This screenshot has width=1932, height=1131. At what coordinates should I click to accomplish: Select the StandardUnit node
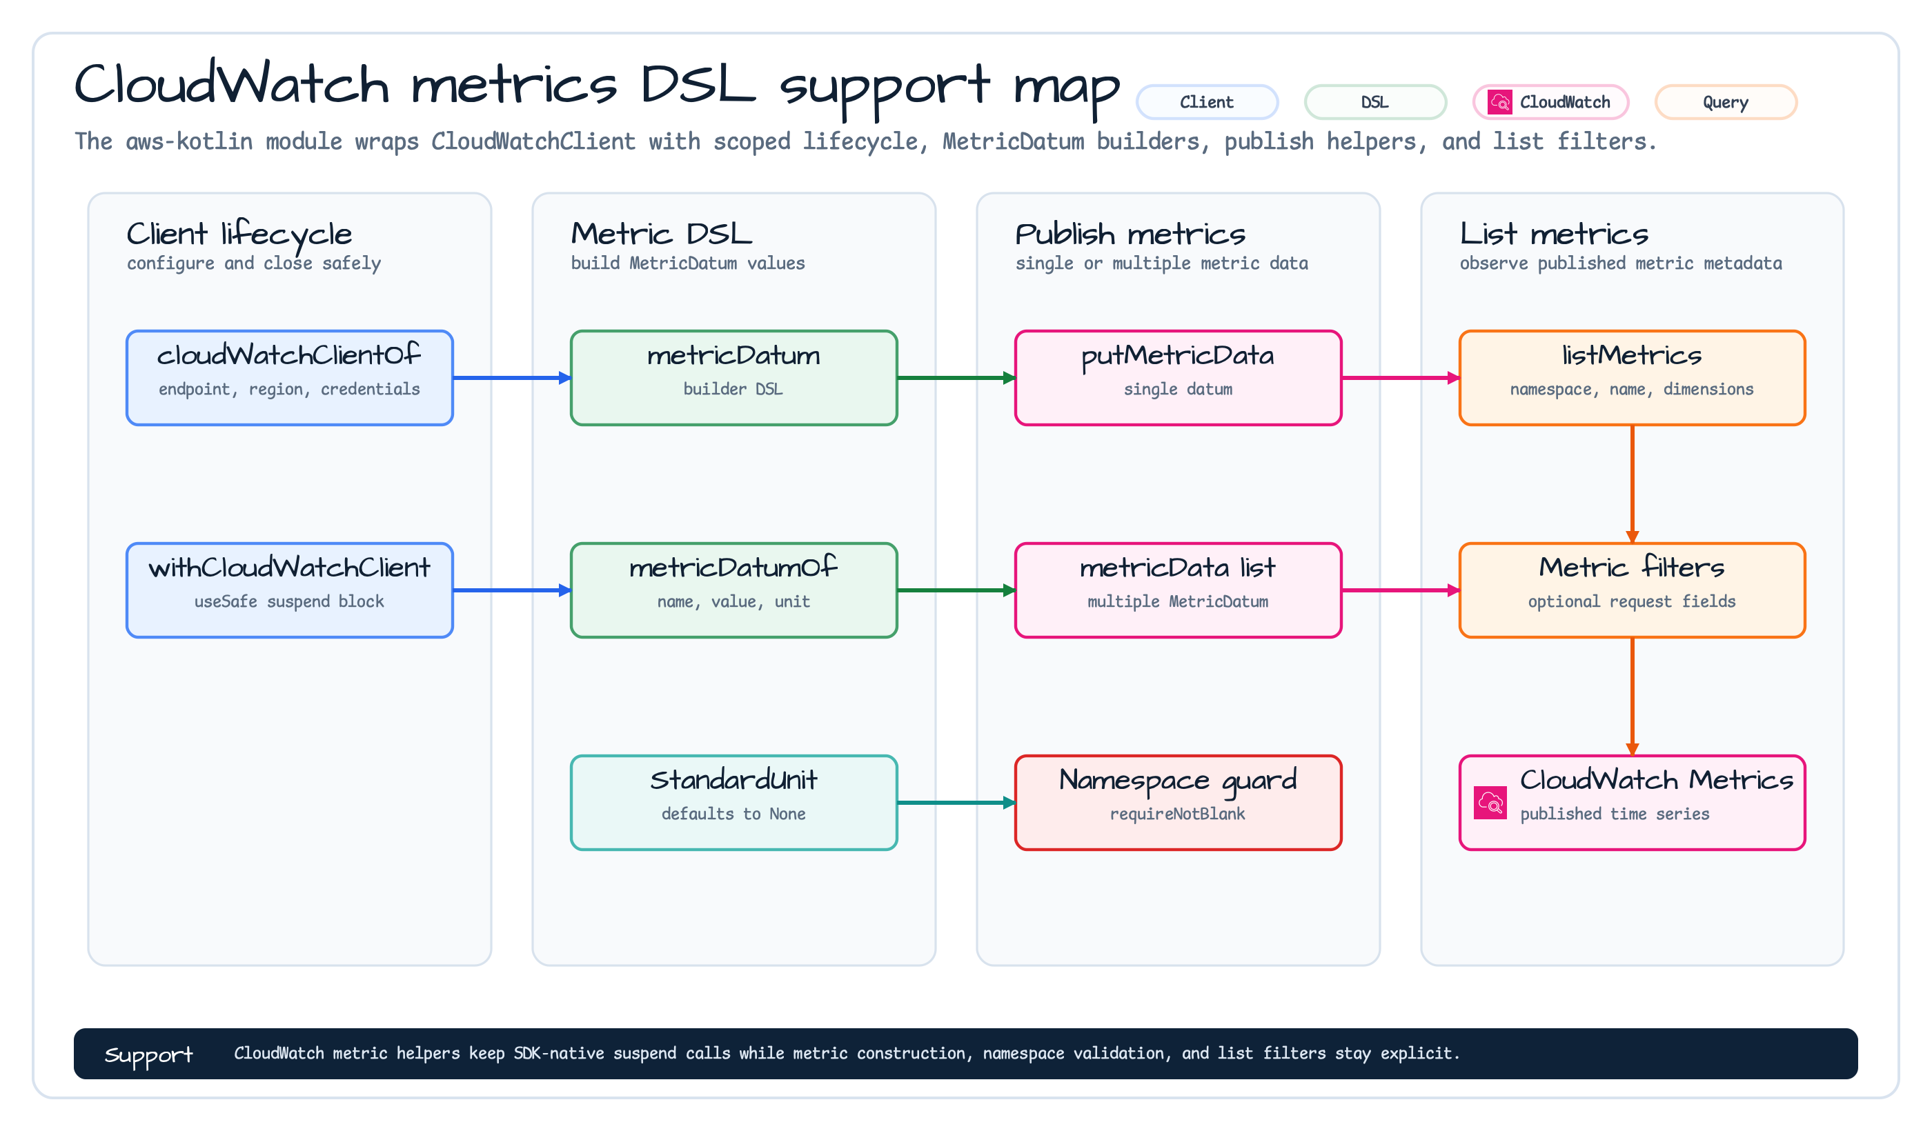[x=733, y=802]
